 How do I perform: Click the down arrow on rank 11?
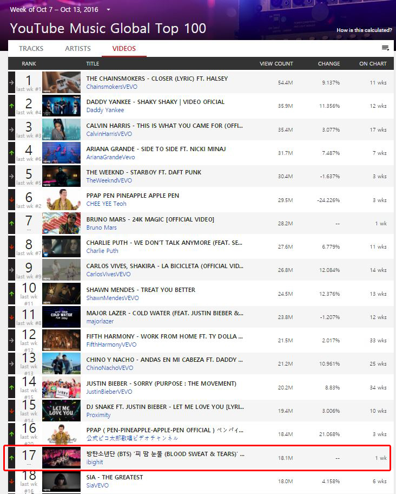click(x=12, y=317)
